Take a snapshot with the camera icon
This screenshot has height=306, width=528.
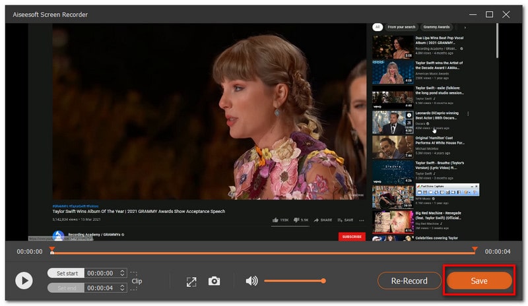[214, 281]
